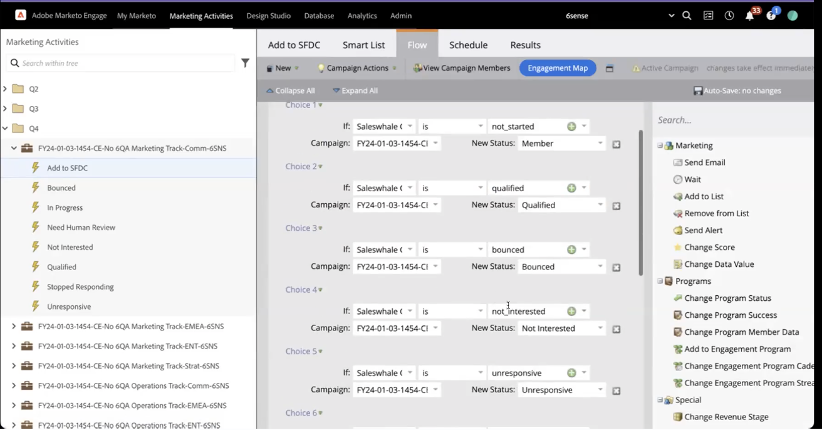Add value with plus icon next to qualified

[x=571, y=188]
